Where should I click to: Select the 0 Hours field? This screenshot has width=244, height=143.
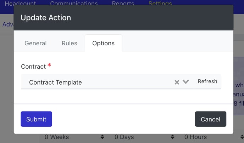coord(212,137)
